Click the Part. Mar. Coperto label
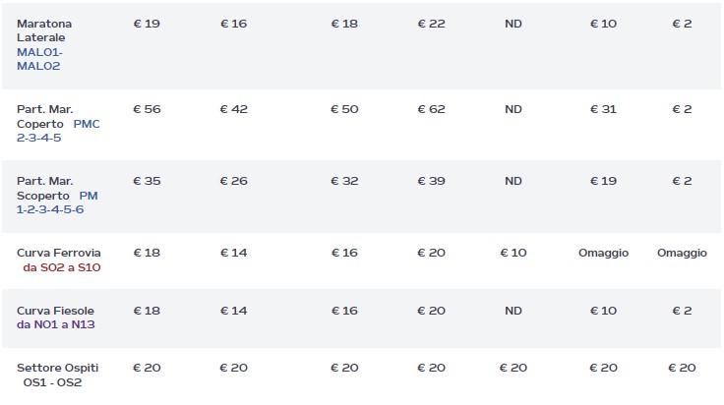This screenshot has width=724, height=405. [43, 116]
